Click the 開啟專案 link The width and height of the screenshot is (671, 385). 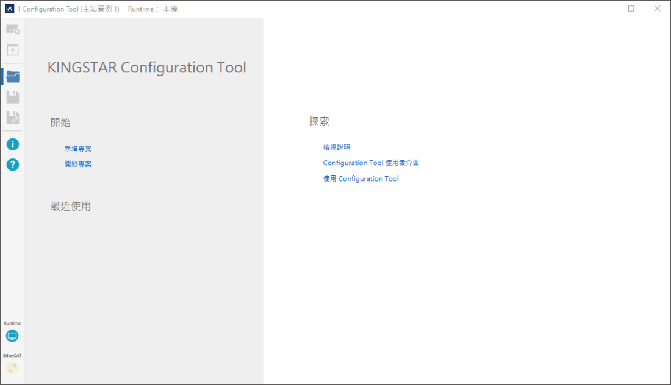click(77, 164)
